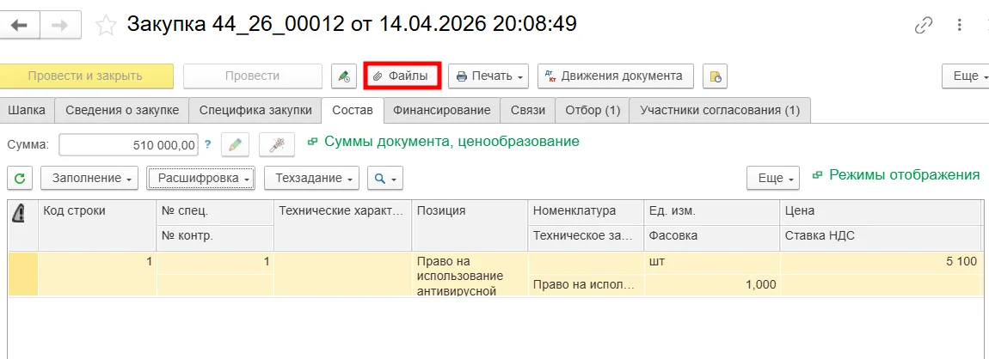Click the Технические характ… column header

[343, 226]
